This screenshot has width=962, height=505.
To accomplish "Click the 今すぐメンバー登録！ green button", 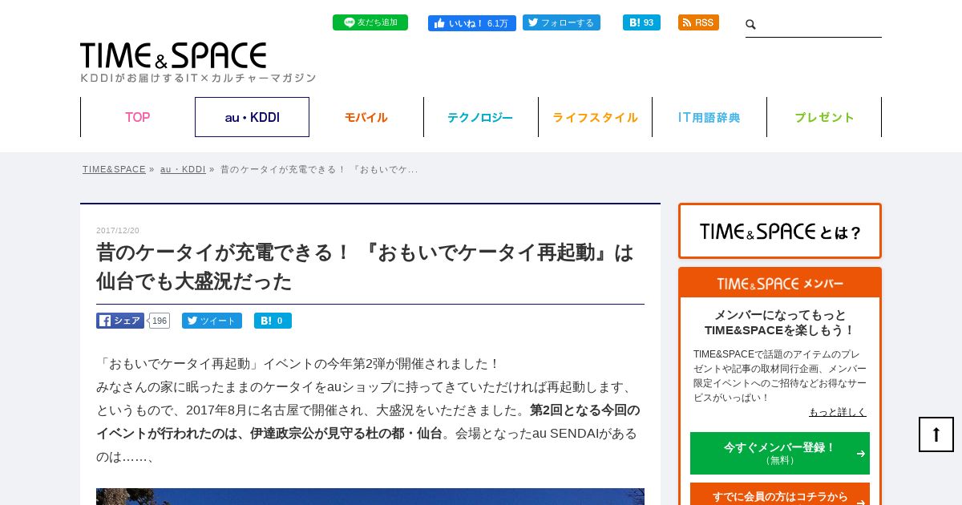I will [780, 453].
